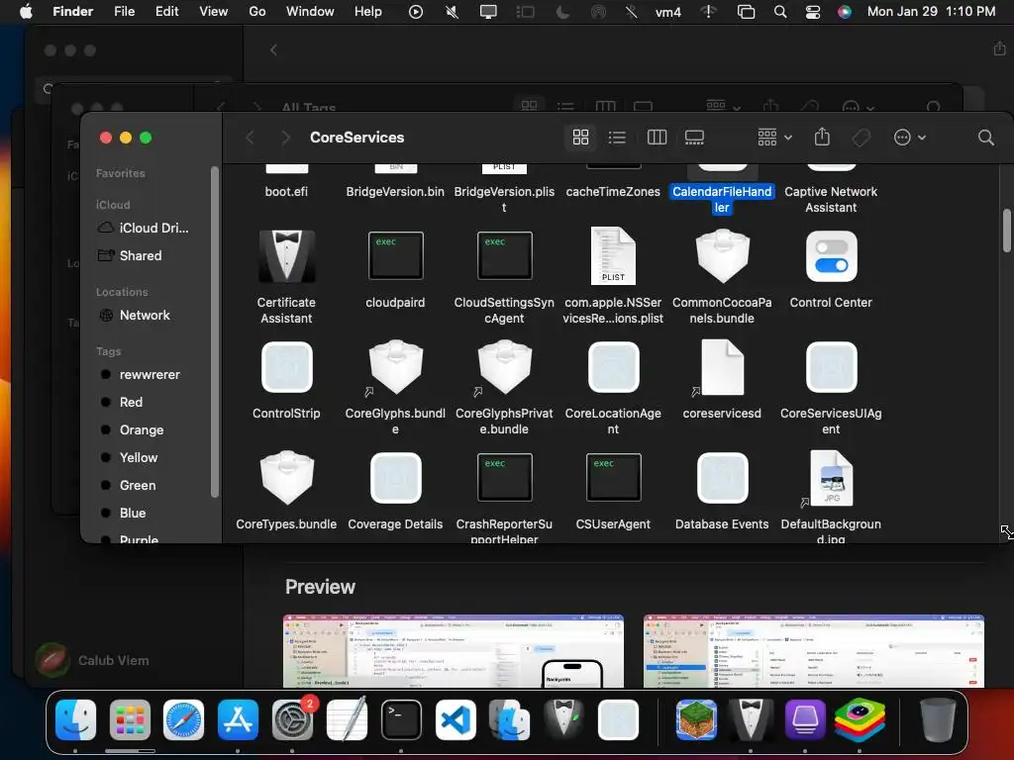Click the file list vertical scrollbar

click(1006, 231)
